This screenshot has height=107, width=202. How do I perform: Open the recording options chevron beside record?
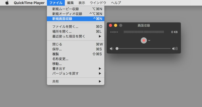[149, 40]
